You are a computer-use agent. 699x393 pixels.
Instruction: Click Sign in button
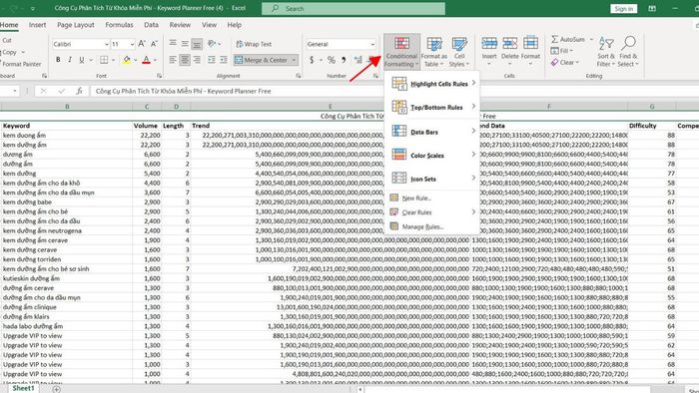point(623,8)
